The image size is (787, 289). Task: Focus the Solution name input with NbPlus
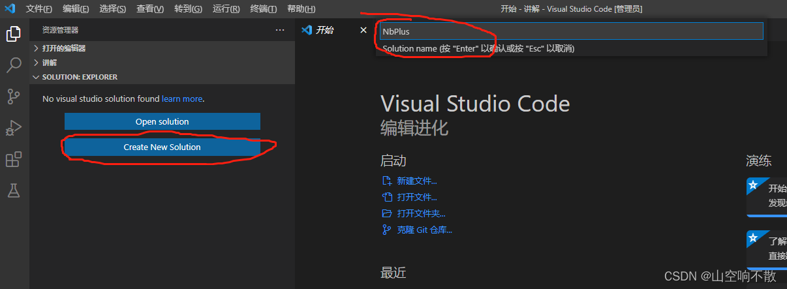(x=572, y=31)
